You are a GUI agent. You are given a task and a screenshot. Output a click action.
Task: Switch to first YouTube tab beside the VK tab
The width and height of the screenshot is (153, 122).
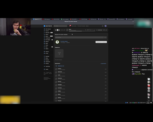tap(47, 19)
